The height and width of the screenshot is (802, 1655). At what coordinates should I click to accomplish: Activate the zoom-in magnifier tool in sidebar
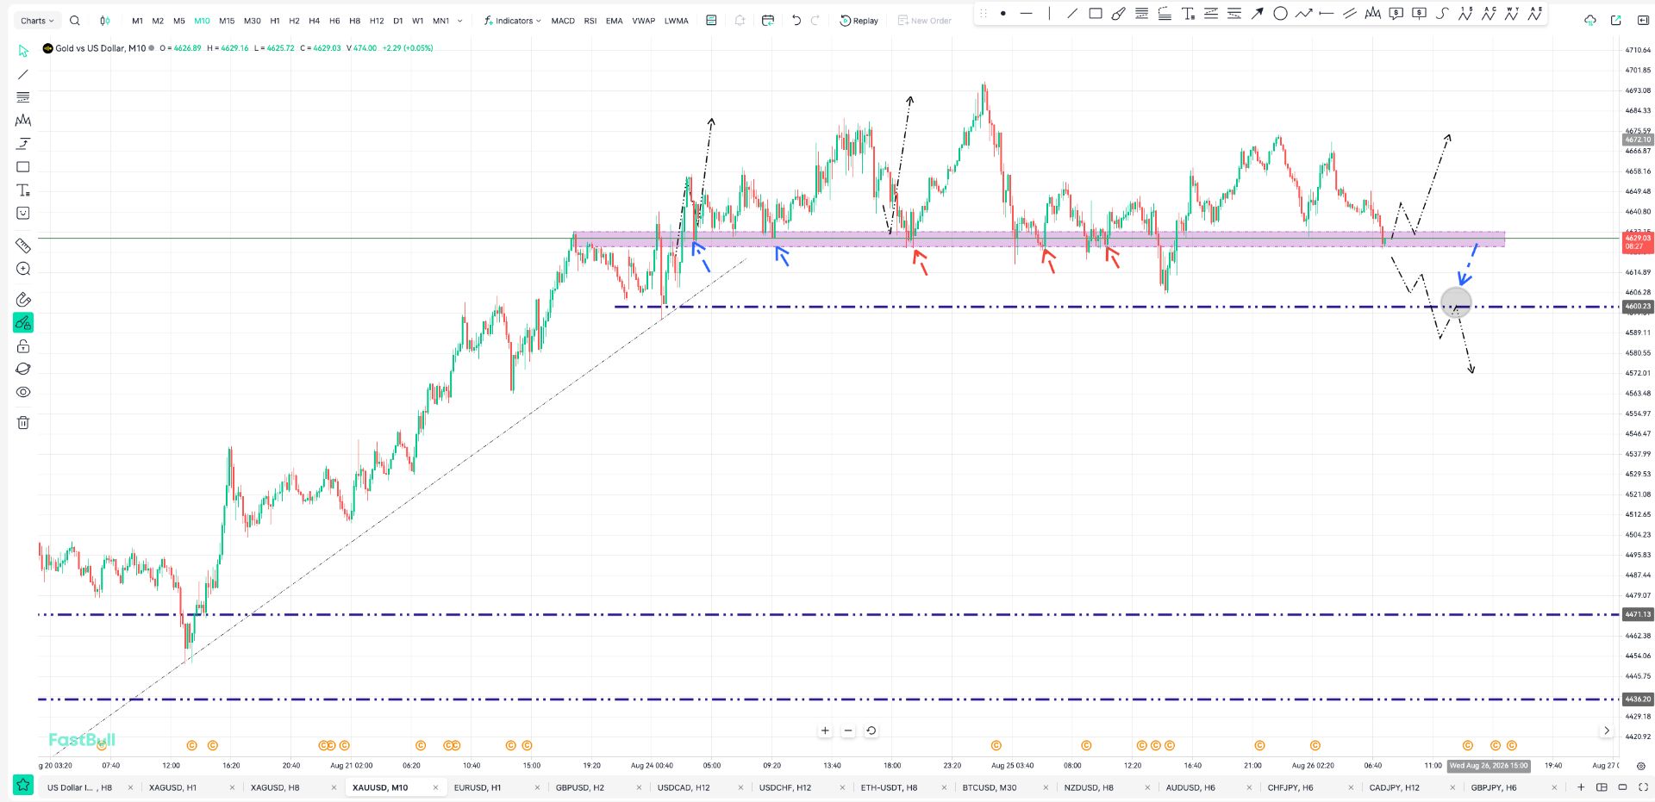(23, 269)
